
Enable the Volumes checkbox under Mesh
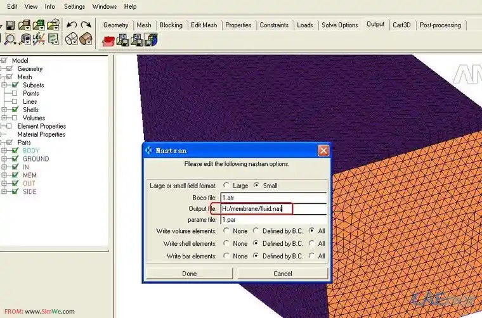tap(15, 118)
